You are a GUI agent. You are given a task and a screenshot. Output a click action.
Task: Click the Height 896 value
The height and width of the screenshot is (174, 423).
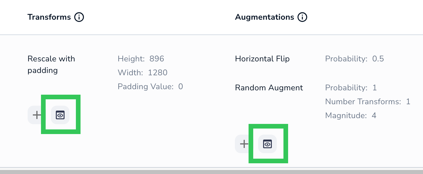coord(157,59)
